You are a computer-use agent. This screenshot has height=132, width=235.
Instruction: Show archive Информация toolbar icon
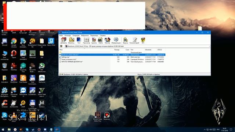(116, 40)
